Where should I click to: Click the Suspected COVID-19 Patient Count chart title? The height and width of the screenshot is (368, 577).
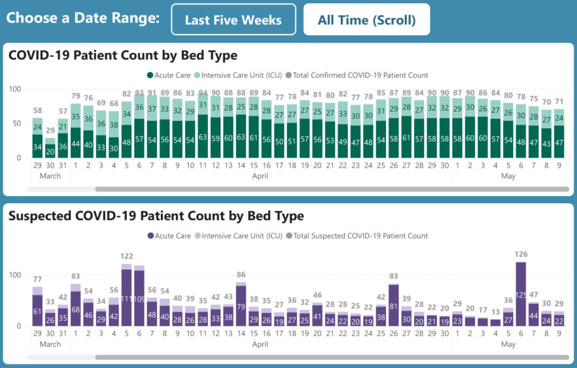click(x=156, y=215)
